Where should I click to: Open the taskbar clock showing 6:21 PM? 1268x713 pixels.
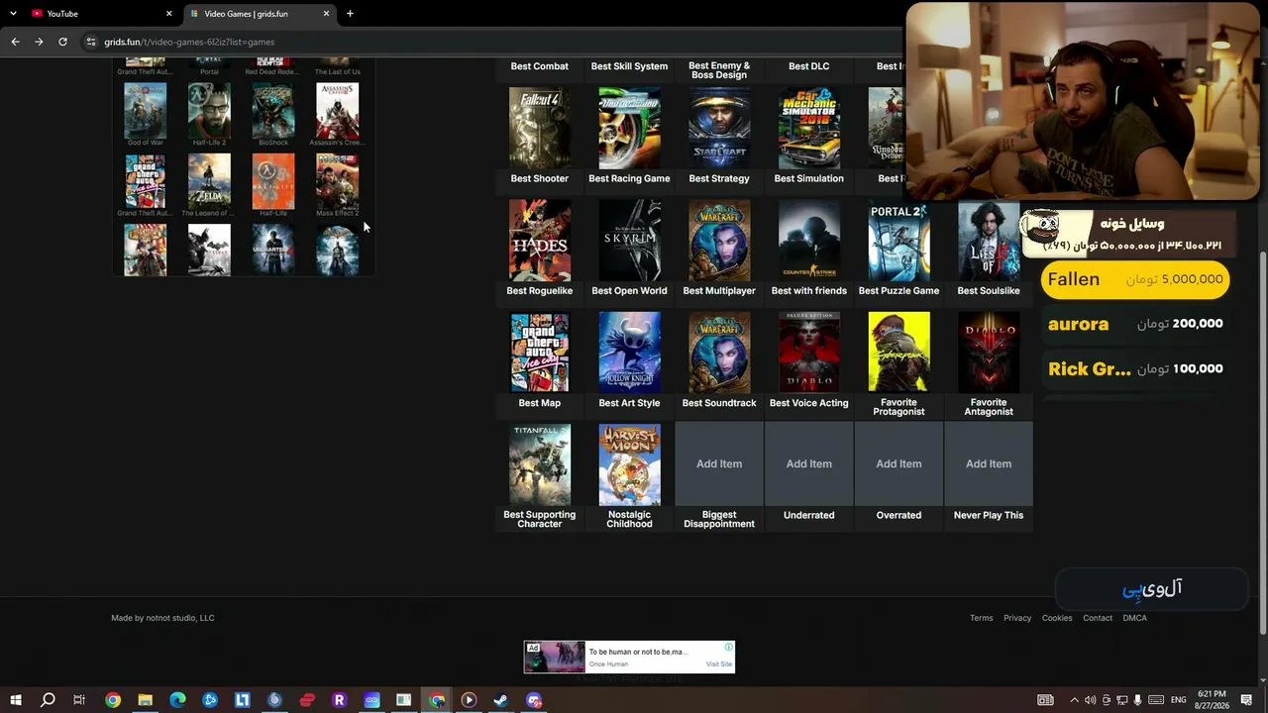click(x=1212, y=700)
